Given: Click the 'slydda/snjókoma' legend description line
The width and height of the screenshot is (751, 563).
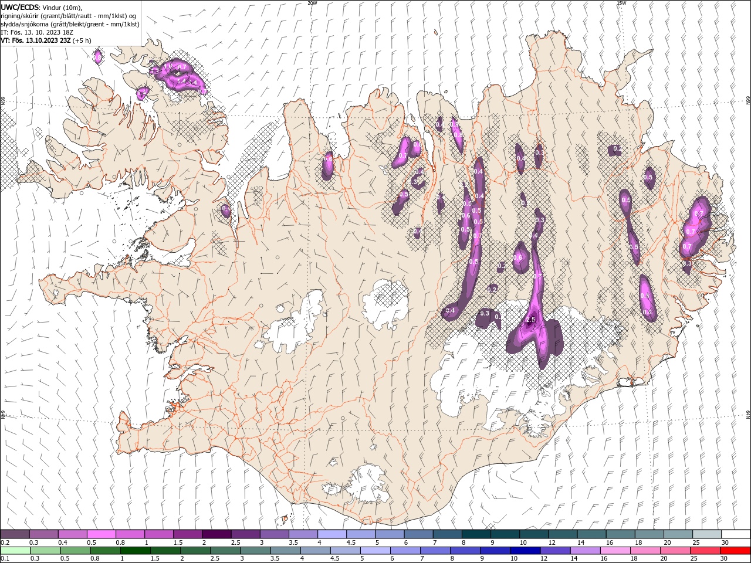Looking at the screenshot, I should coord(70,24).
